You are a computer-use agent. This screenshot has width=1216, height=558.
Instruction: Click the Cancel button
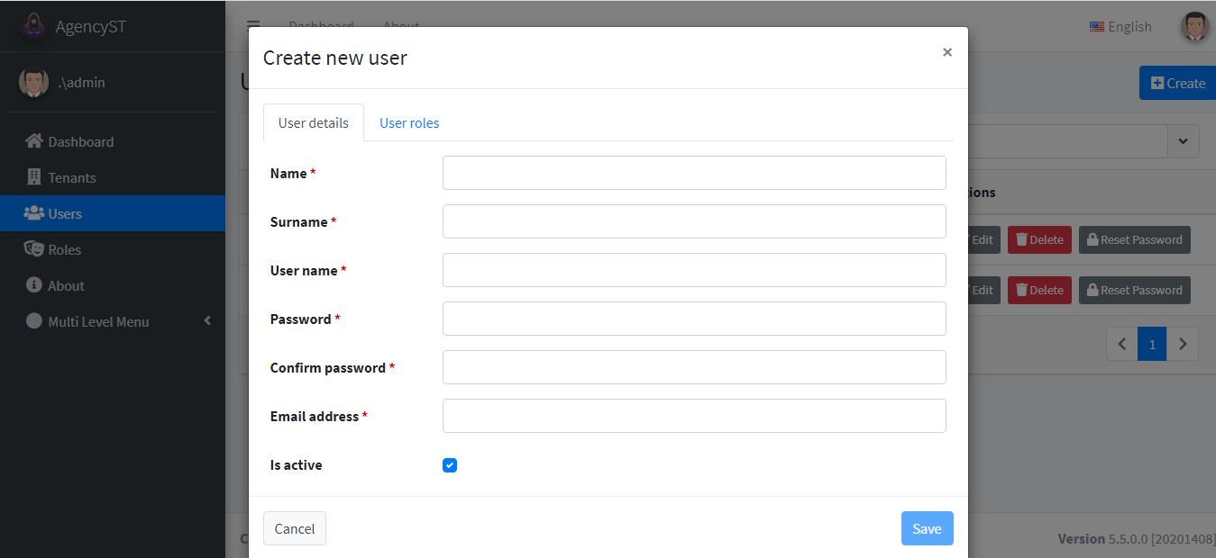coord(295,528)
